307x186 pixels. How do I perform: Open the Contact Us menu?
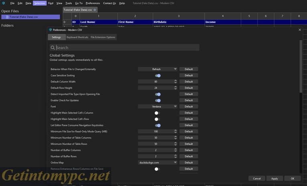tap(110, 3)
